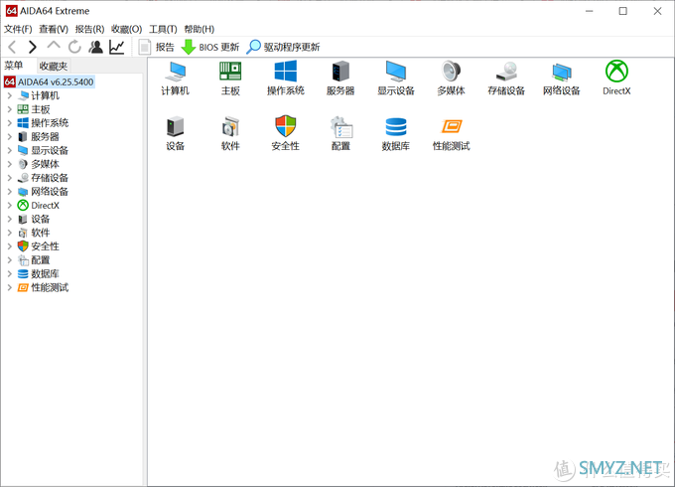Click the user profile toolbar icon
The height and width of the screenshot is (487, 675).
[95, 47]
